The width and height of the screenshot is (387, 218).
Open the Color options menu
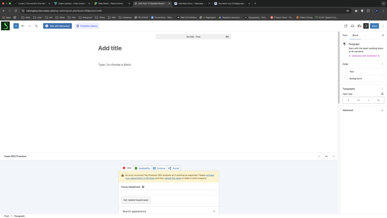(x=382, y=64)
